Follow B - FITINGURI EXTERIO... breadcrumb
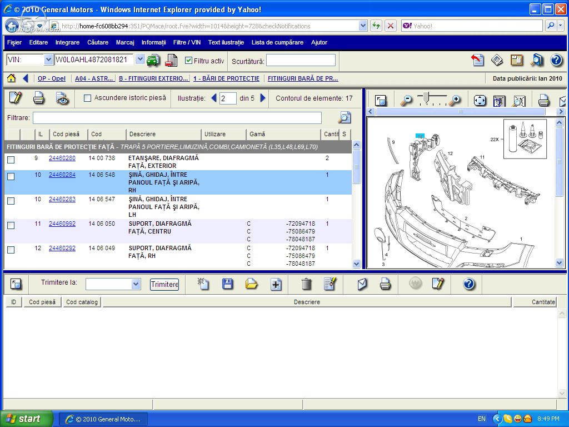Viewport: 569px width, 427px height. coord(153,78)
